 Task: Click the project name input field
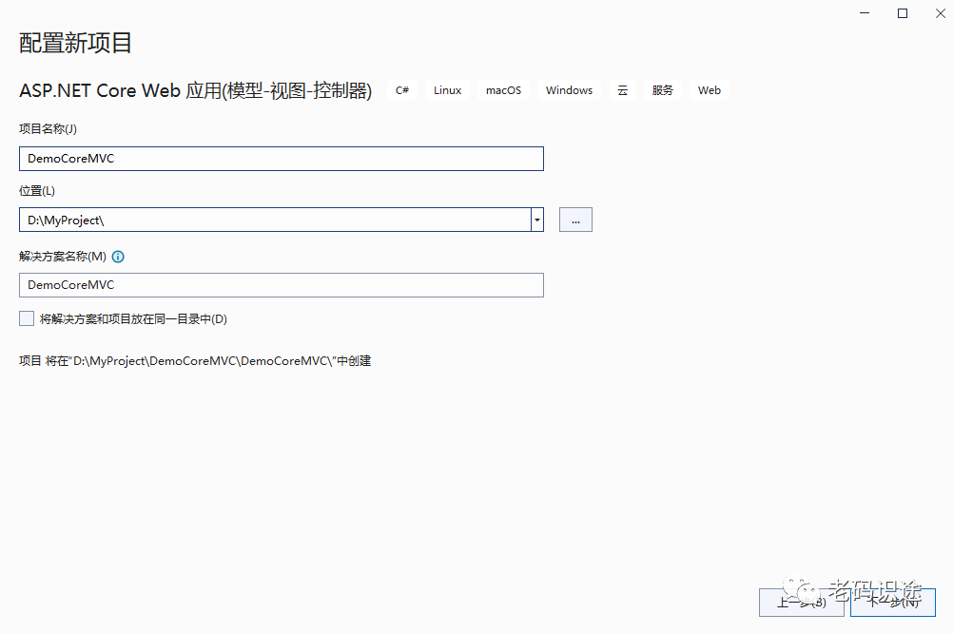(x=281, y=159)
